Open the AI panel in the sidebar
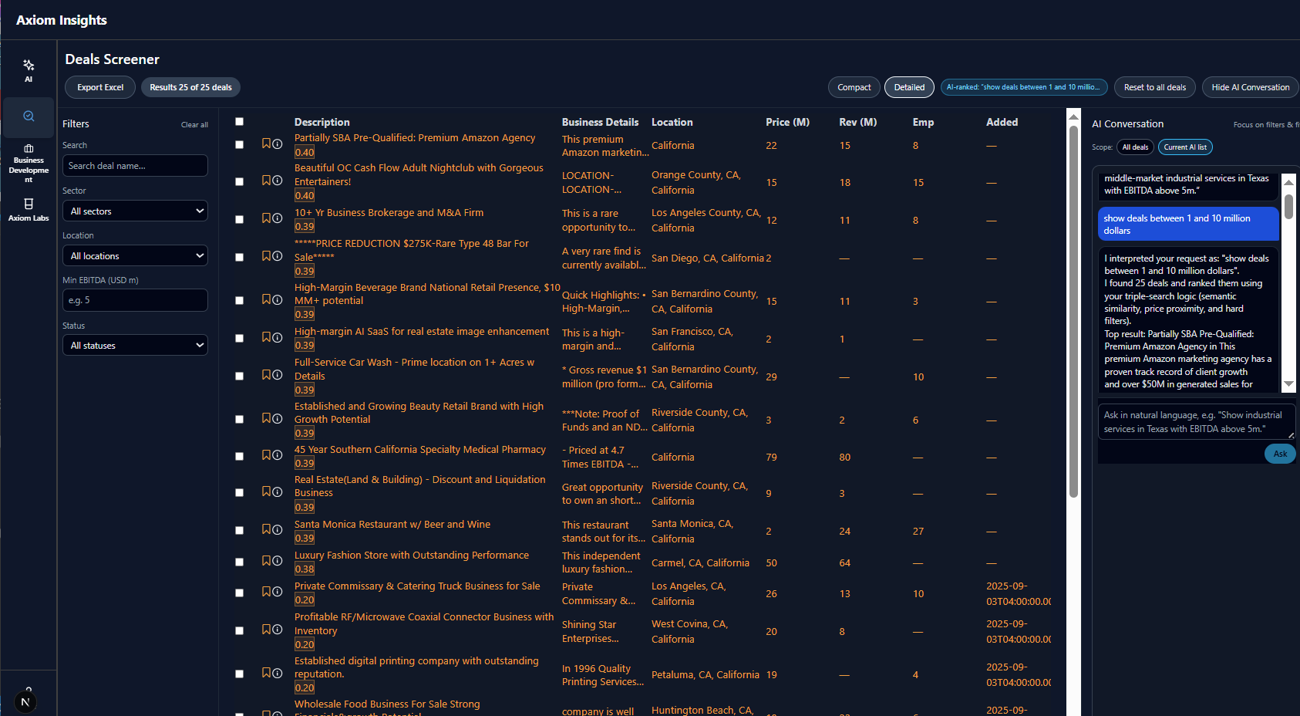 coord(28,69)
